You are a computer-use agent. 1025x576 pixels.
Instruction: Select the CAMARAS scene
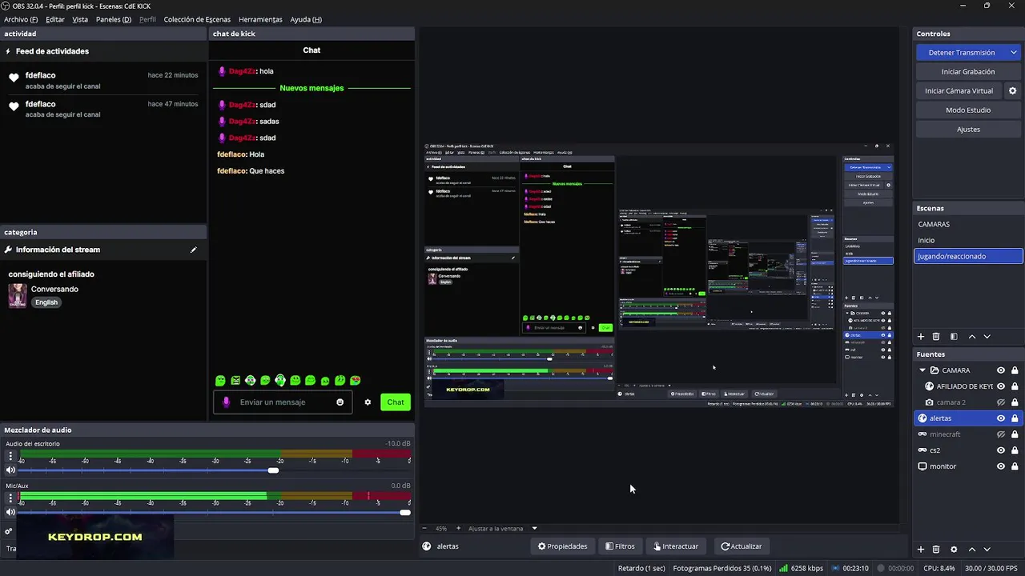tap(968, 225)
